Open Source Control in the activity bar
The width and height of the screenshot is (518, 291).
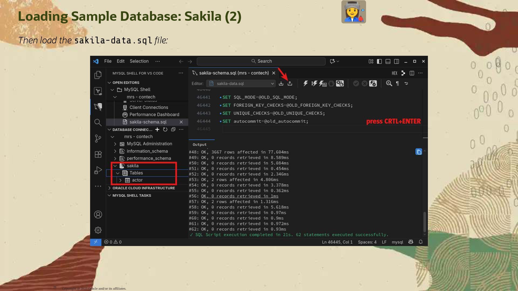click(98, 138)
